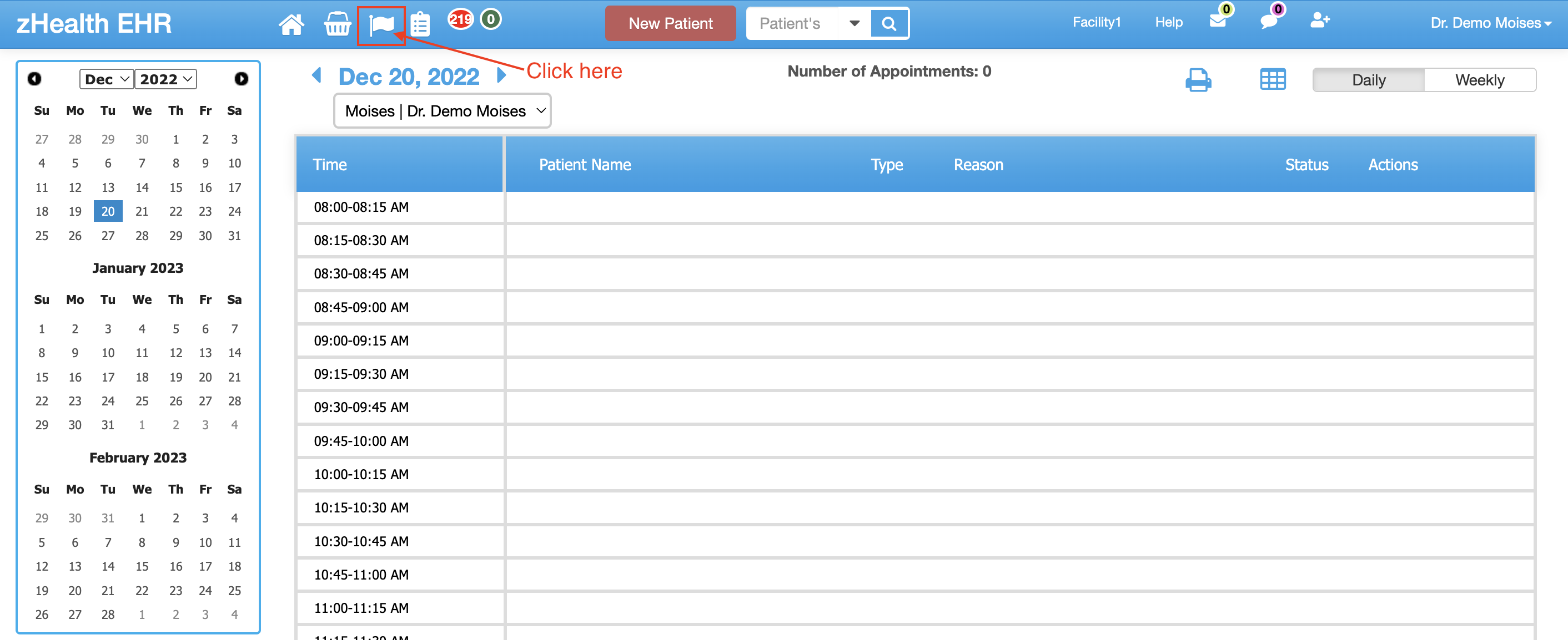Switch to Daily view
1568x640 pixels.
pyautogui.click(x=1368, y=80)
